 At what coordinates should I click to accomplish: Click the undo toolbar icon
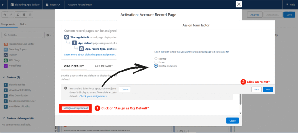[x=5, y=15]
